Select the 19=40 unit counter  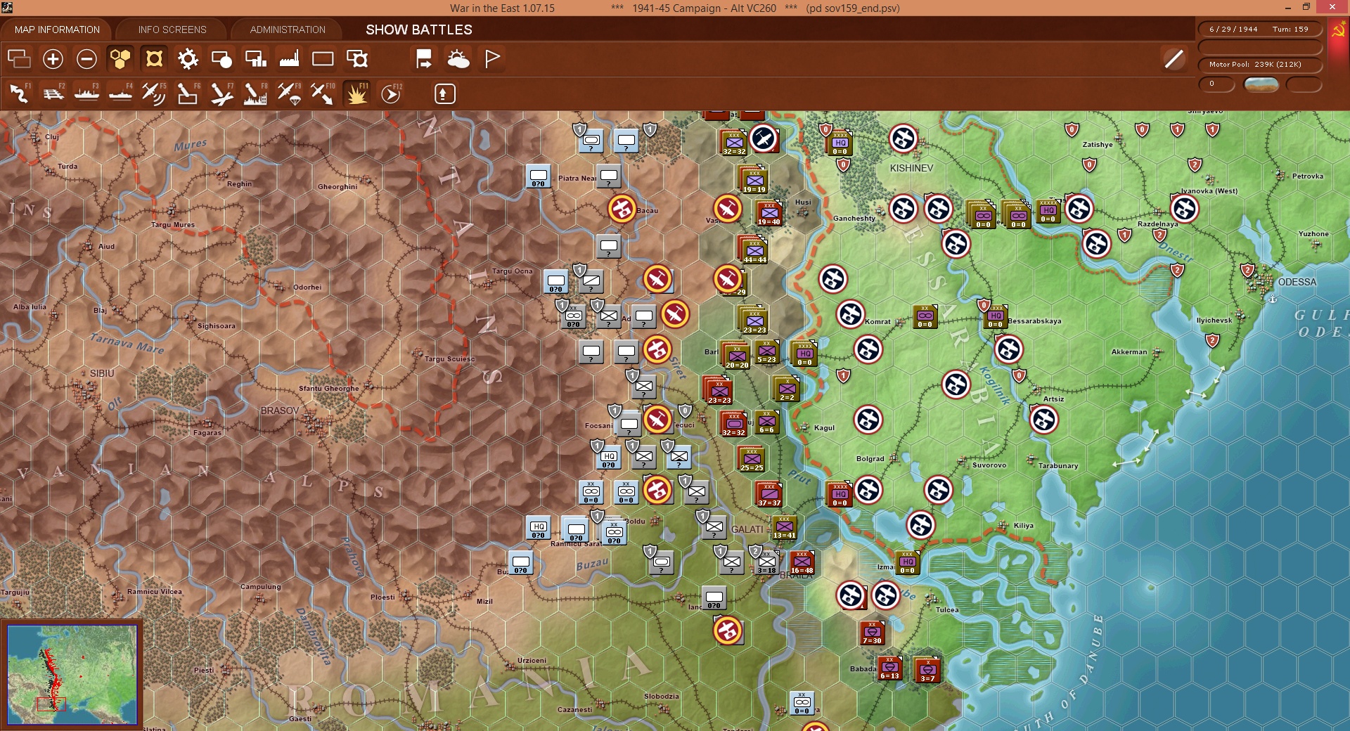769,213
